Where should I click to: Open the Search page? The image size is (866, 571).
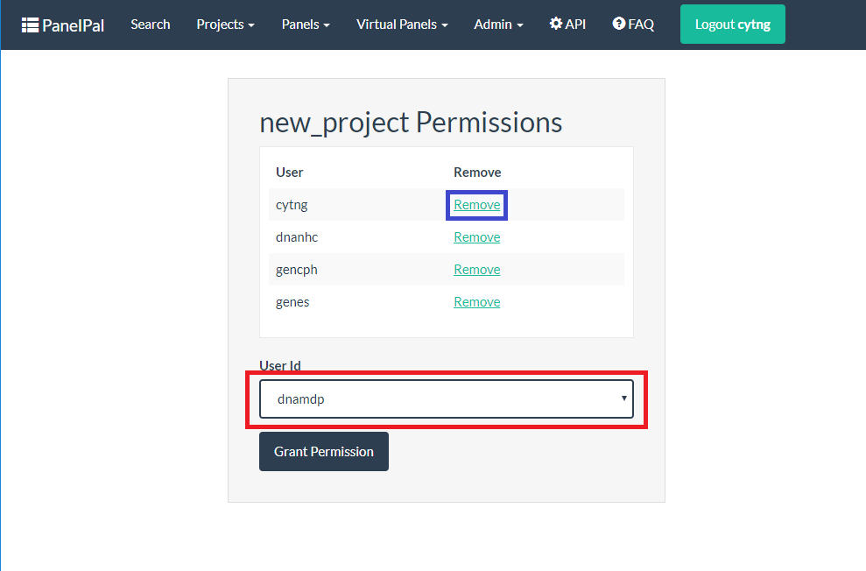(151, 25)
